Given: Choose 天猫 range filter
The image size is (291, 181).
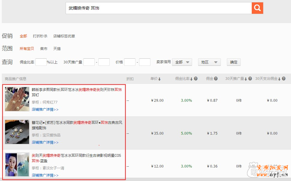Looking at the screenshot, I should 57,49.
